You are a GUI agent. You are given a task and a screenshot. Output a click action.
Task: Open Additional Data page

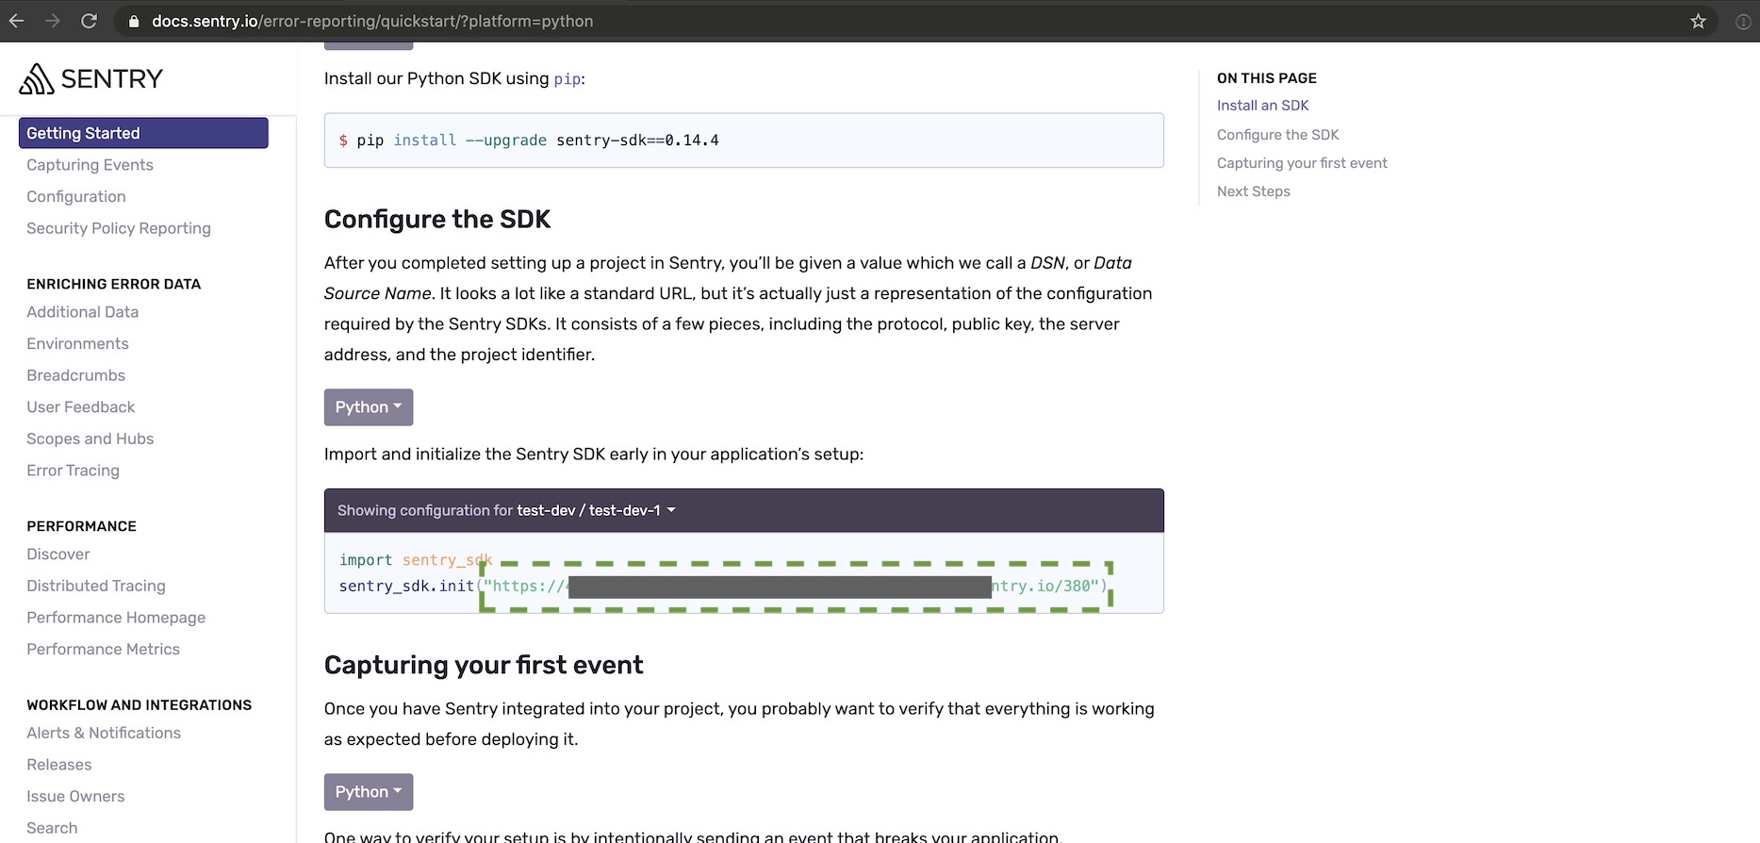click(83, 312)
